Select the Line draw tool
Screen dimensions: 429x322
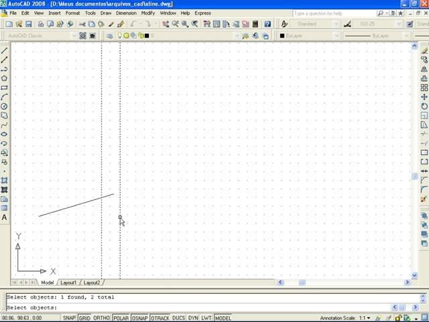4,50
